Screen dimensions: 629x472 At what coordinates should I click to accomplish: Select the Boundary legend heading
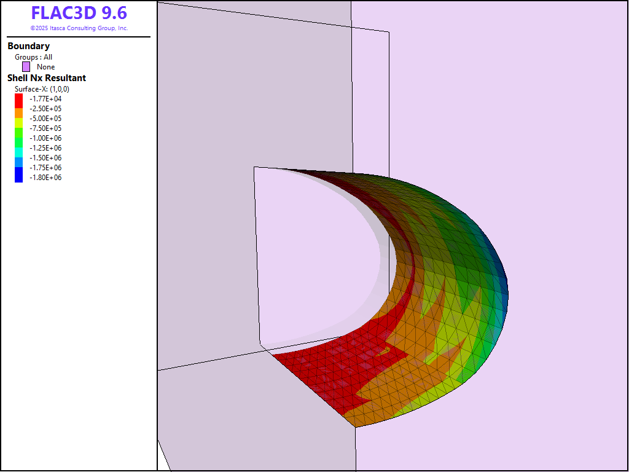pos(29,46)
